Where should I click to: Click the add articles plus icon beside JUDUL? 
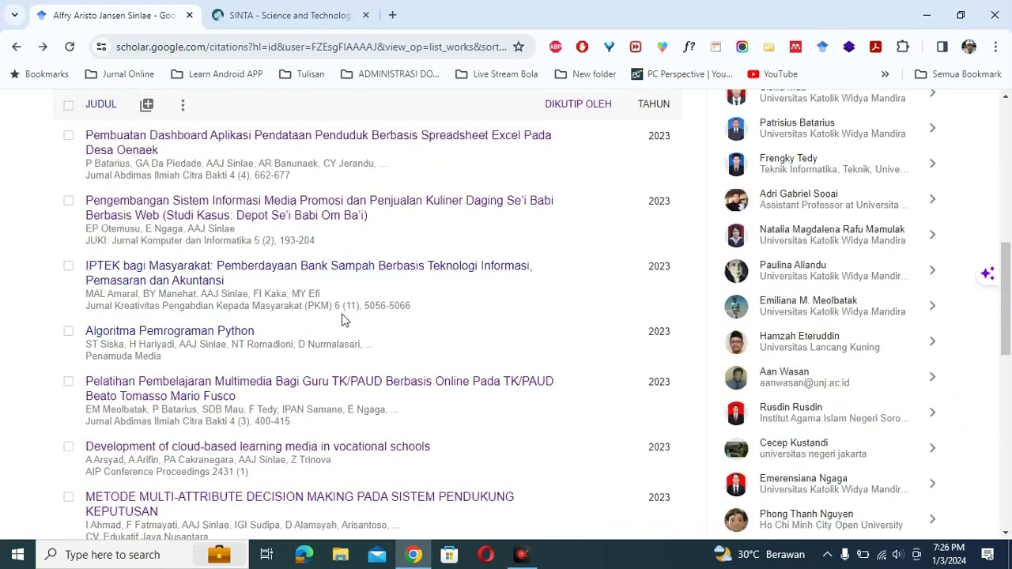coord(147,104)
